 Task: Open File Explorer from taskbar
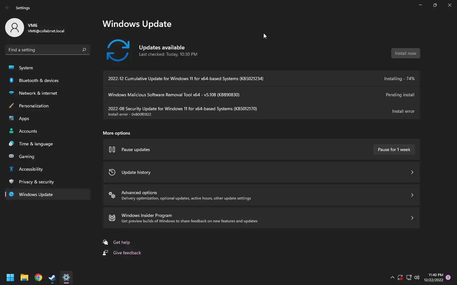coord(24,278)
